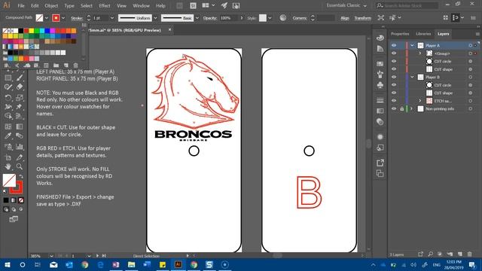This screenshot has height=271, width=482.
Task: Click the Stroke label link
Action: (77, 18)
